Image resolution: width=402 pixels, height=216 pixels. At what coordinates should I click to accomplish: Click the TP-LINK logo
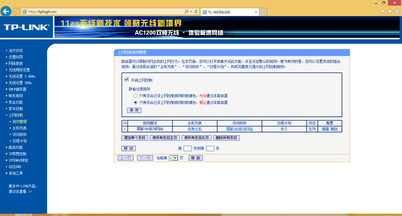[x=26, y=27]
